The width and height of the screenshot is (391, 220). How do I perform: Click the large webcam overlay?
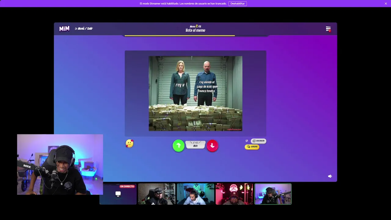click(x=60, y=164)
